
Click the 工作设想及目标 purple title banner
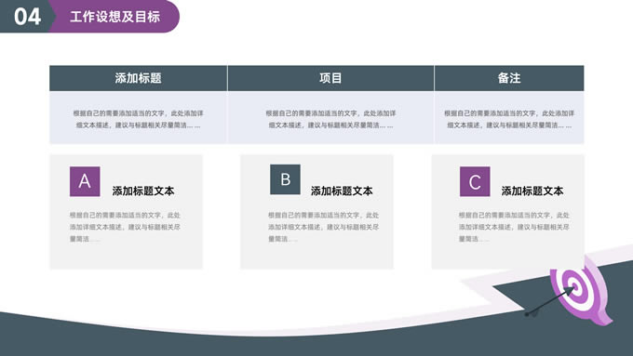point(115,17)
